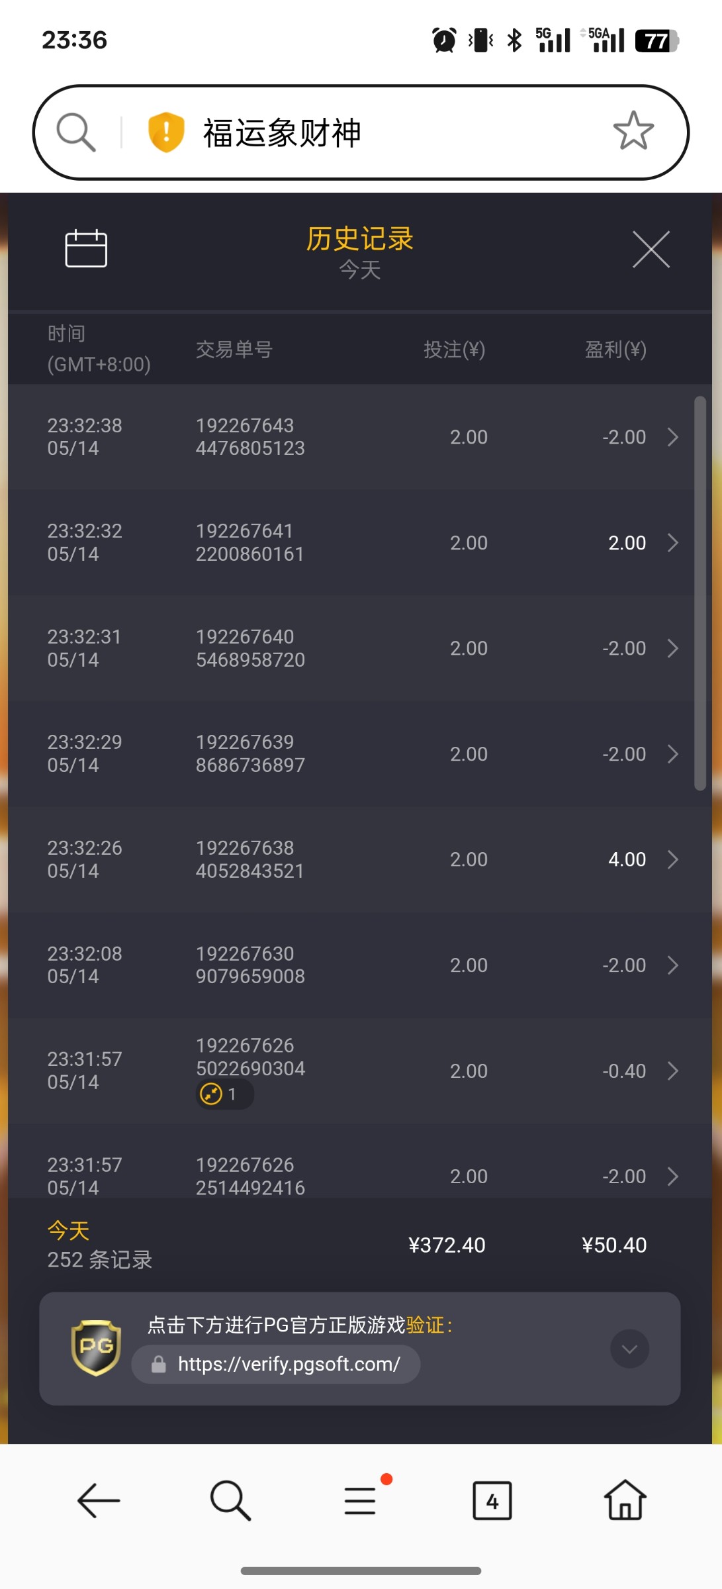Click the records list scrollbar
This screenshot has height=1589, width=722.
(699, 593)
